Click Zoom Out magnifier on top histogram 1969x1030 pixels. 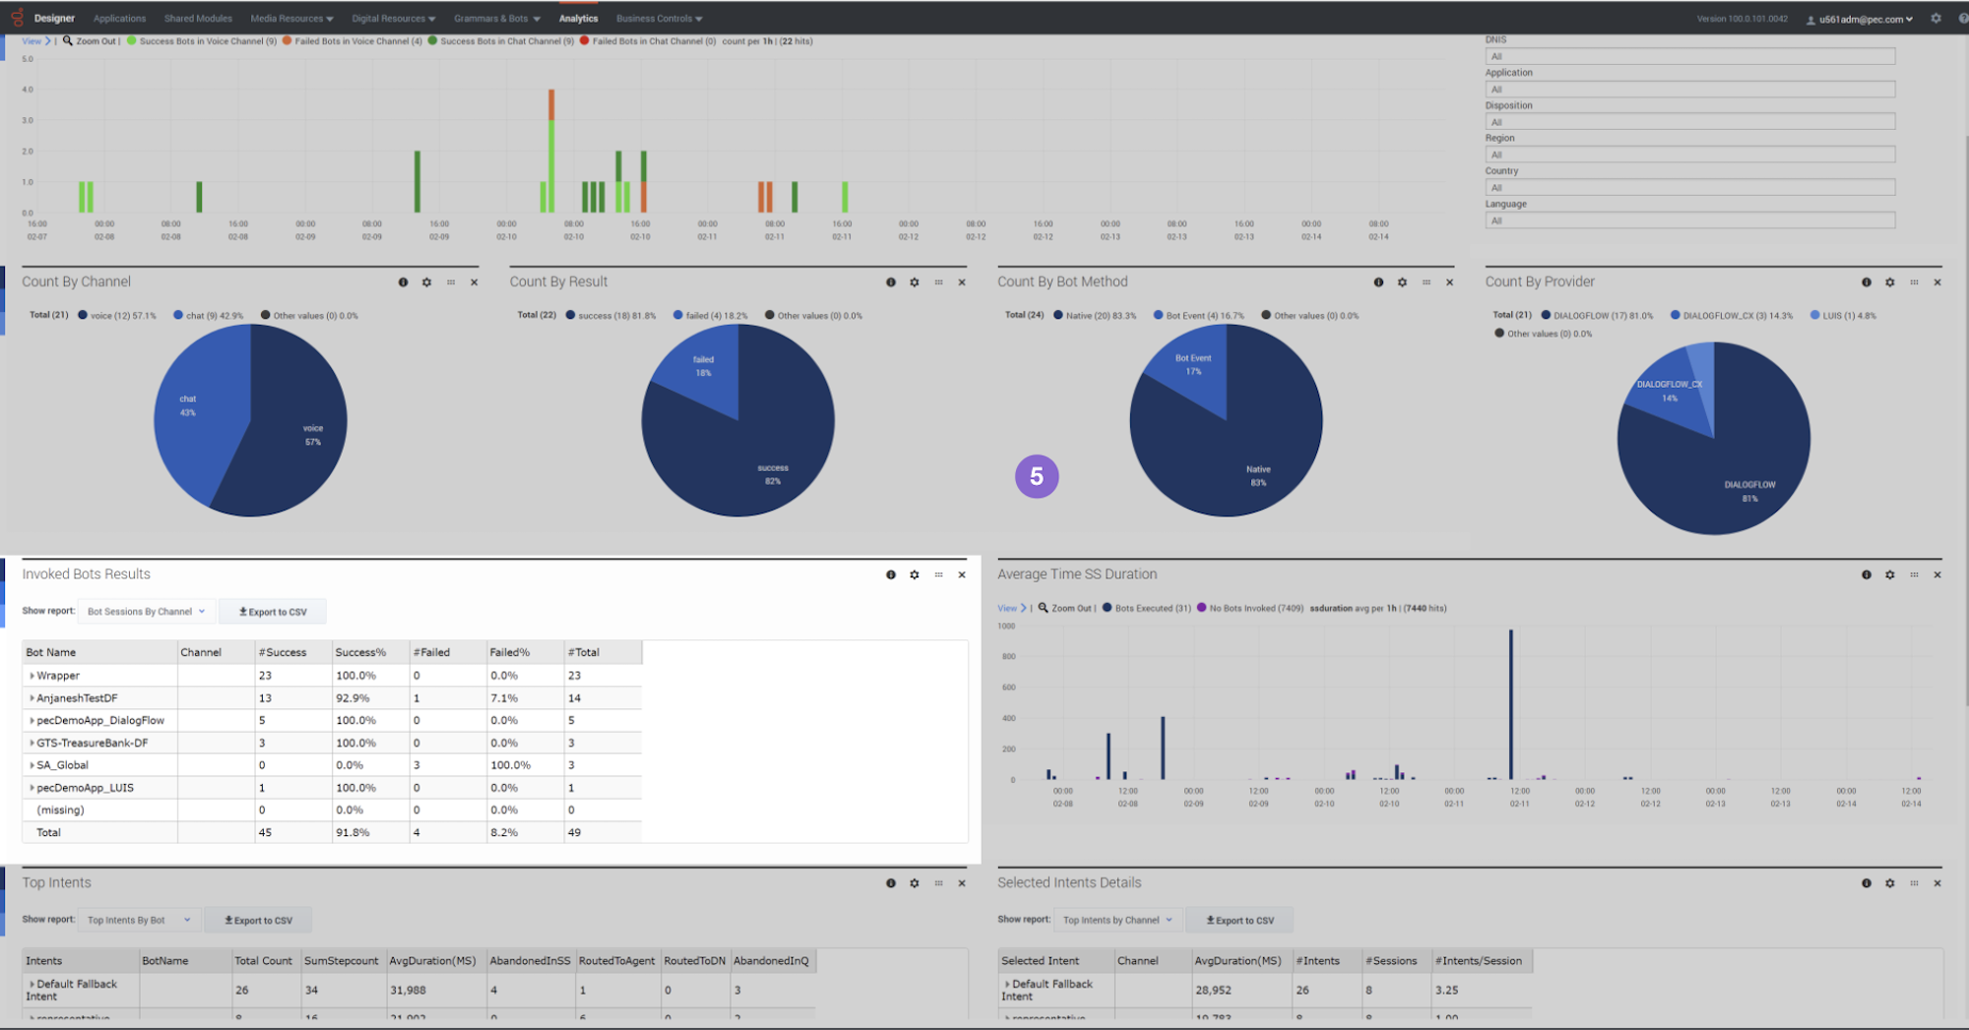(67, 41)
